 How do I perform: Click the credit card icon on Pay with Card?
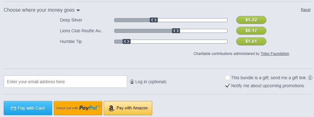(13, 108)
